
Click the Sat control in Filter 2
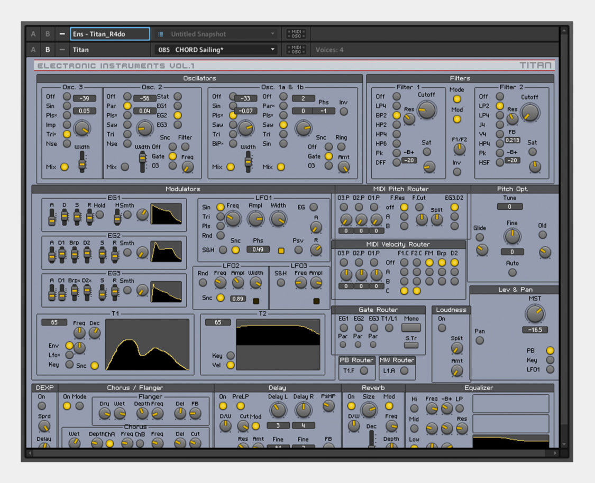(x=533, y=152)
